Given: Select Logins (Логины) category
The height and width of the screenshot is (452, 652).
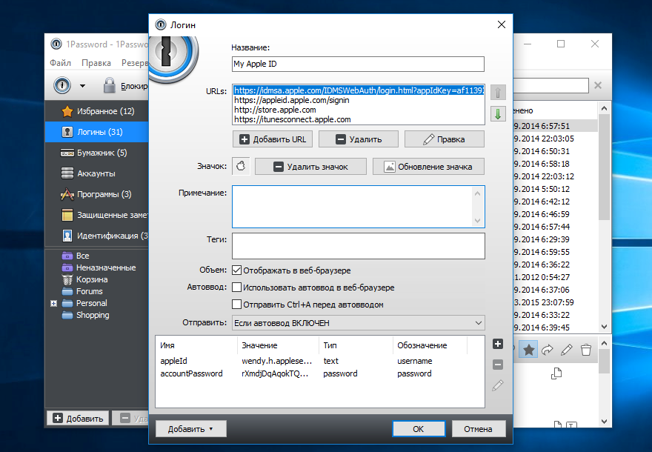Looking at the screenshot, I should click(97, 132).
